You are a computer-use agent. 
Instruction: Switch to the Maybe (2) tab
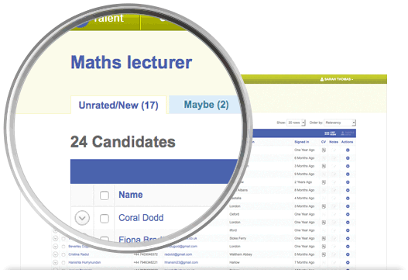[206, 105]
